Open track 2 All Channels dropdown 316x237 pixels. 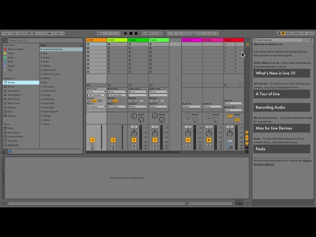point(117,95)
